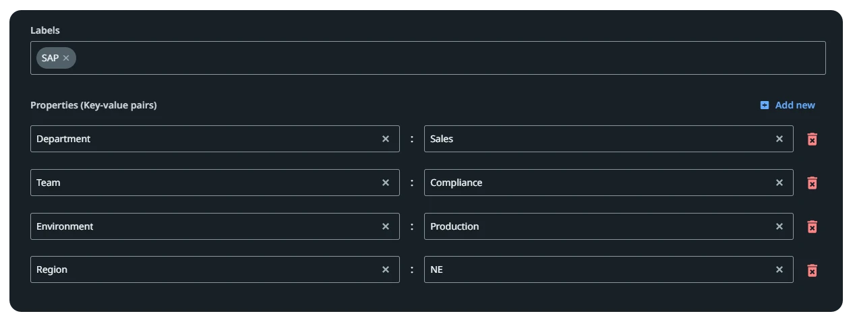The height and width of the screenshot is (322, 855).
Task: Delete the Department property row
Action: 813,139
